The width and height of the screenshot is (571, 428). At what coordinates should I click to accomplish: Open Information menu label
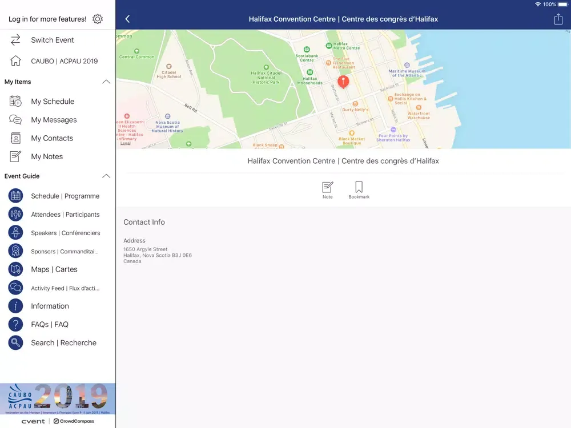pyautogui.click(x=50, y=306)
